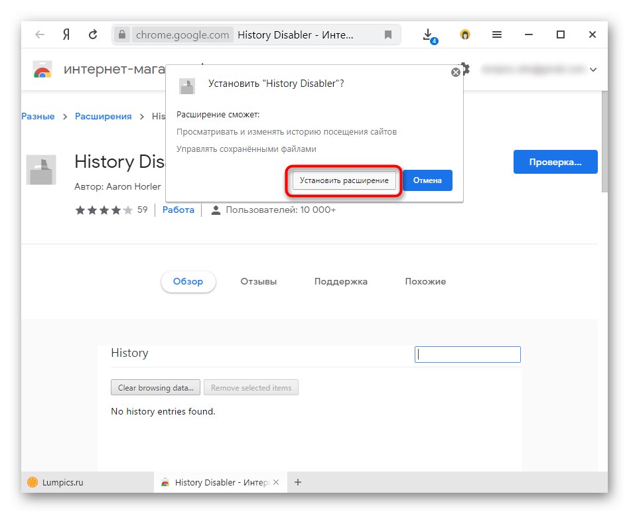Screen dimensions: 629x514
Task: Click the browser back arrow
Action: [40, 34]
